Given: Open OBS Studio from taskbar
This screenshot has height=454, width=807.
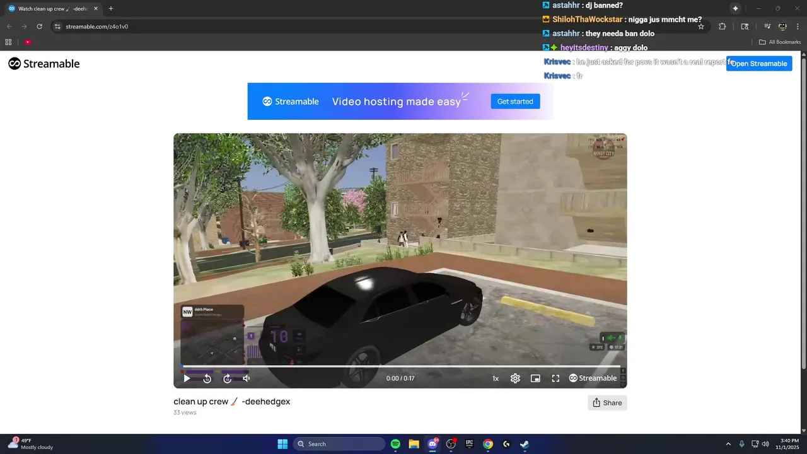Looking at the screenshot, I should click(451, 444).
